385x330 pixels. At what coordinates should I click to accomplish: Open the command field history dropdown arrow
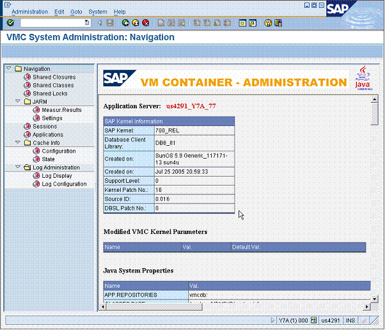click(x=87, y=23)
